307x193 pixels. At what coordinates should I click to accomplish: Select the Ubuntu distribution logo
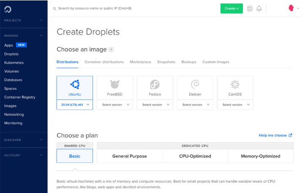pyautogui.click(x=75, y=84)
